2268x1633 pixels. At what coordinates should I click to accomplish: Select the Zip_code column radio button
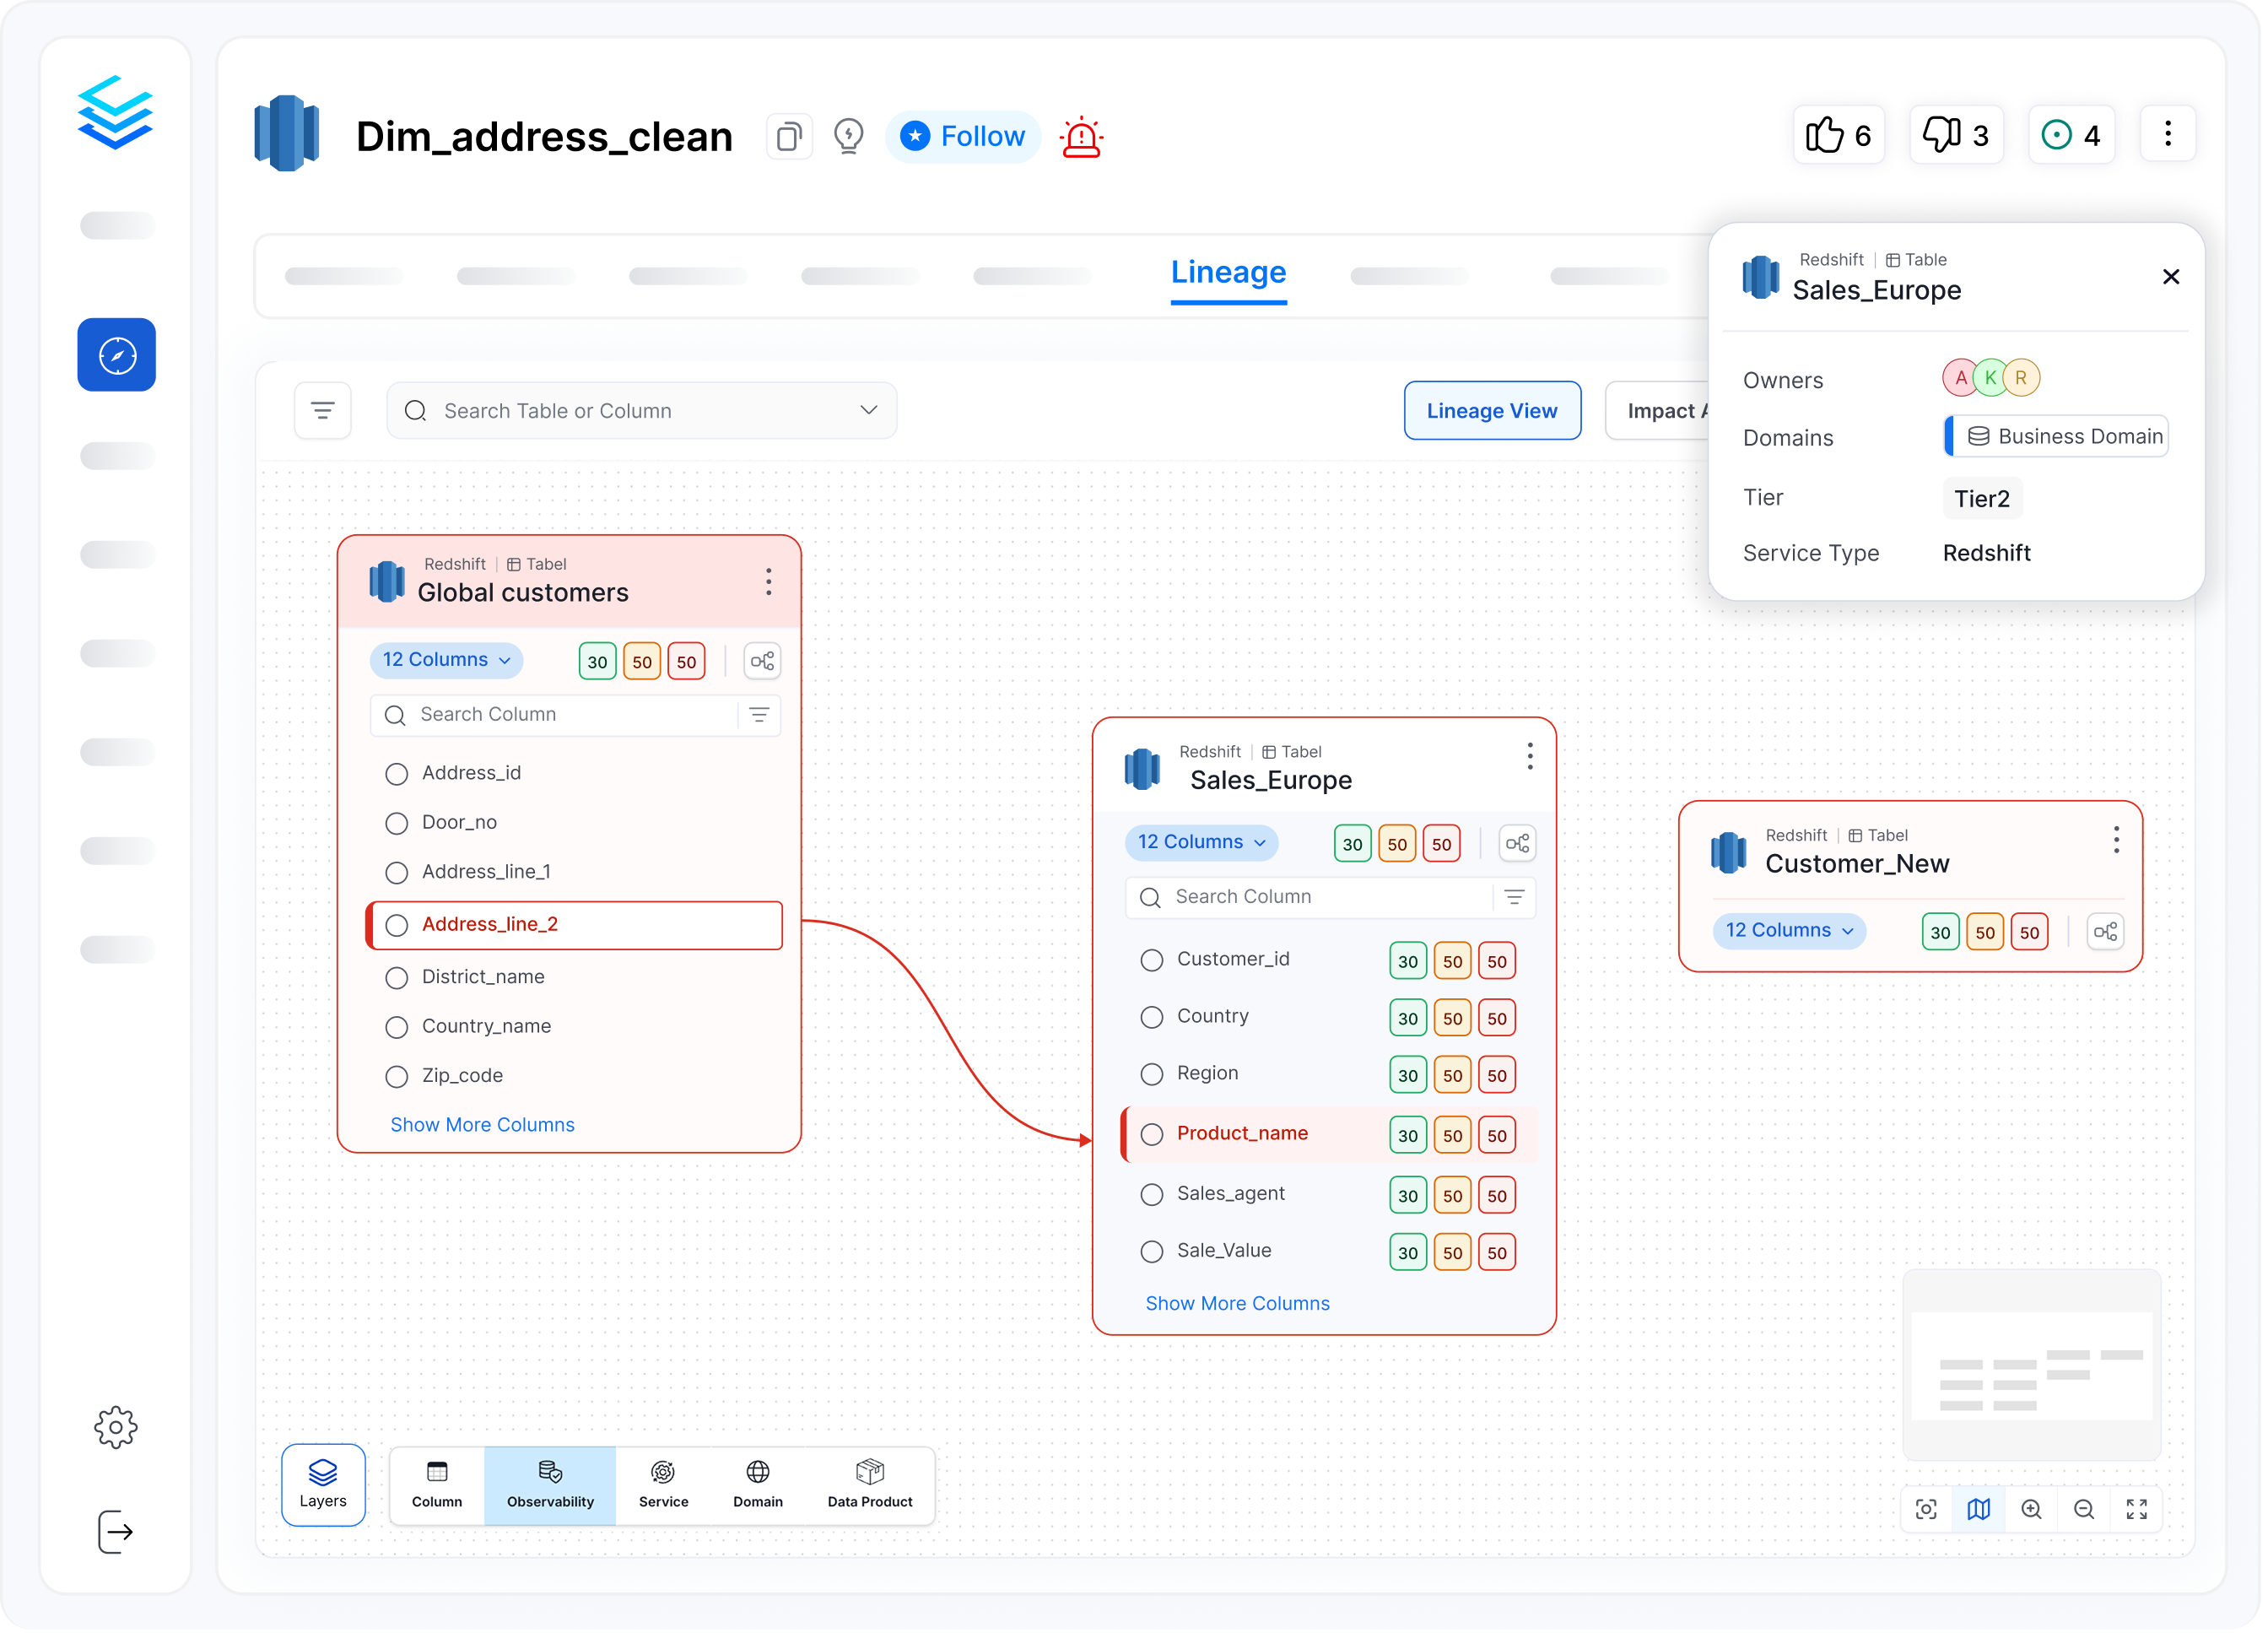(397, 1077)
